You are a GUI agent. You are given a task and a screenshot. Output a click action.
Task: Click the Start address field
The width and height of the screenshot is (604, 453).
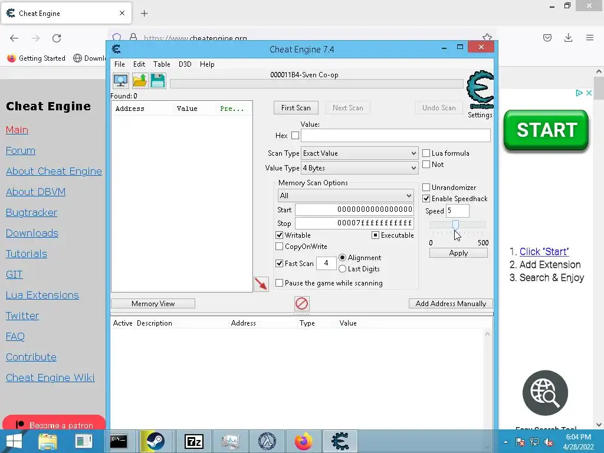pos(354,209)
